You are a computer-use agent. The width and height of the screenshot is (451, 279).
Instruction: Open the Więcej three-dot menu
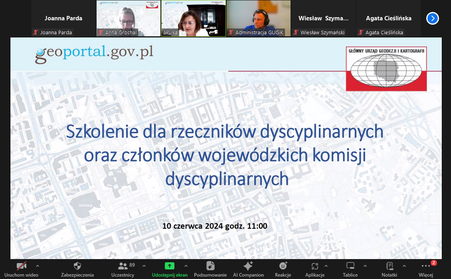426,266
